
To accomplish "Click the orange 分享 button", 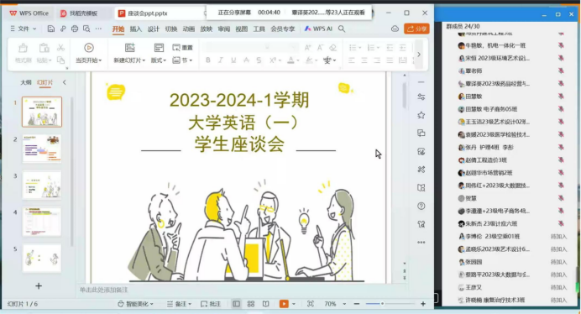I will (x=416, y=29).
